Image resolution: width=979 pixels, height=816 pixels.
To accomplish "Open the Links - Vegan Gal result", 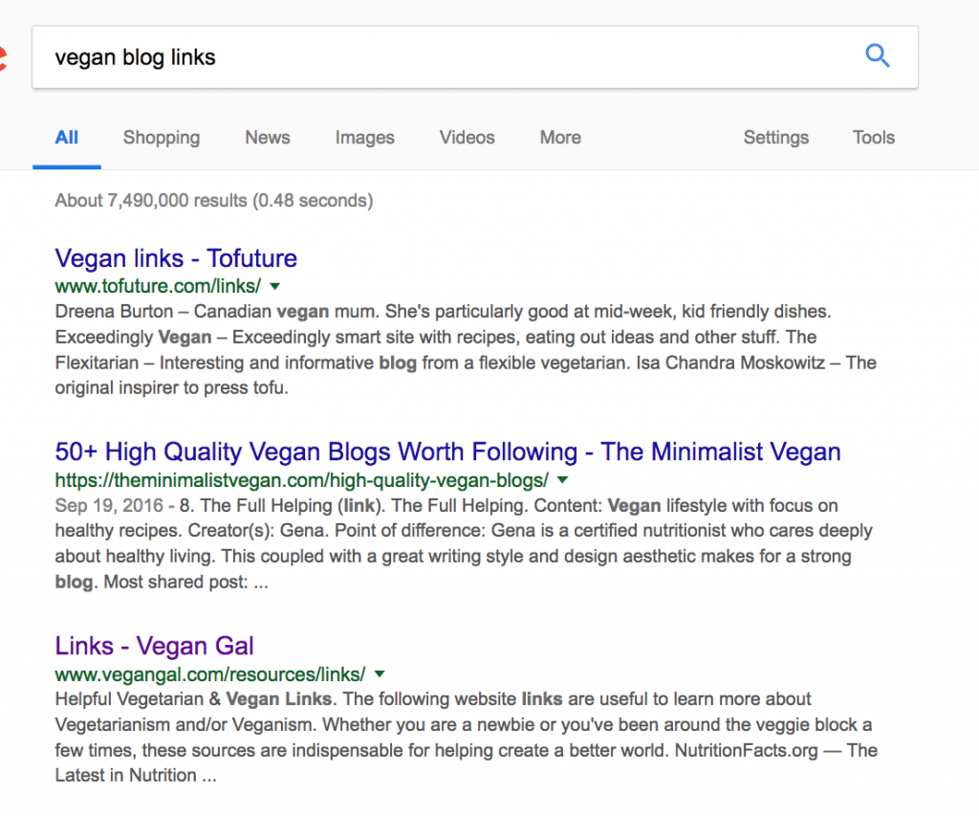I will point(154,646).
